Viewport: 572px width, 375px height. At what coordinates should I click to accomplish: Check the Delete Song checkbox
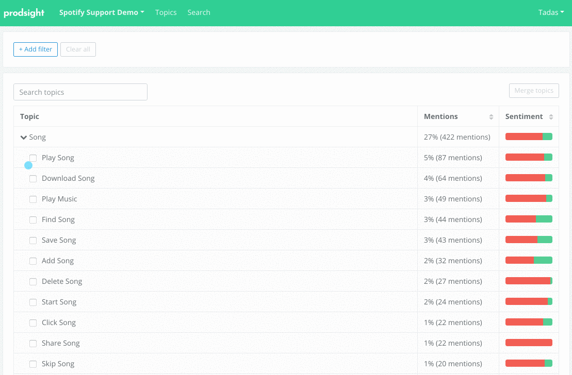(x=33, y=282)
